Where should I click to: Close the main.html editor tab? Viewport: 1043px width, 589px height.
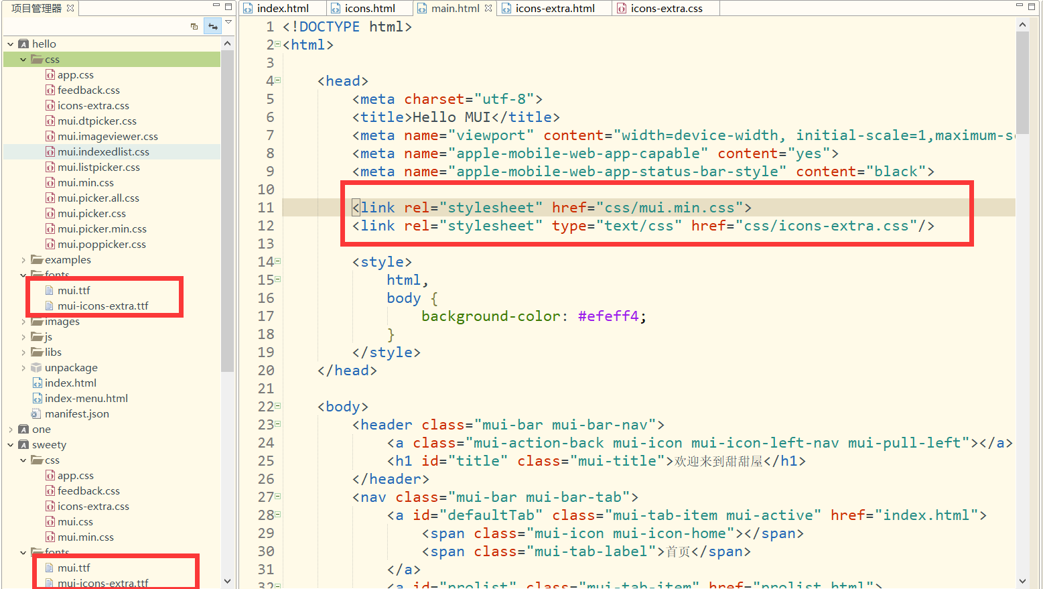click(488, 8)
